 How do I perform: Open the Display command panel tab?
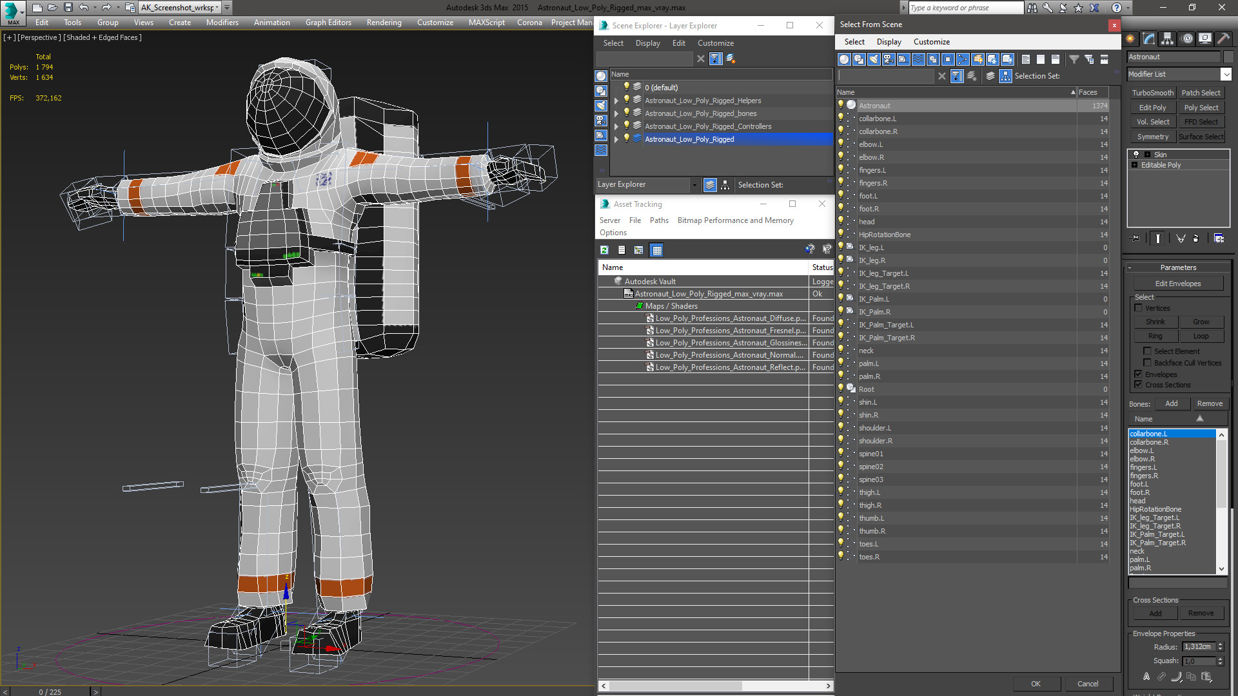(1204, 39)
